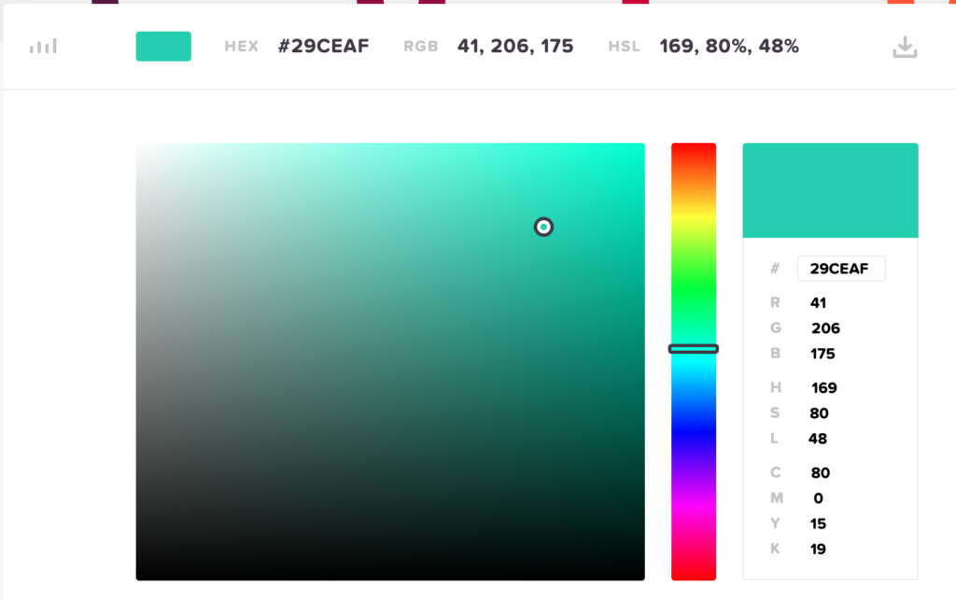This screenshot has height=600, width=956.
Task: Click the hue slider handle
Action: tap(693, 349)
